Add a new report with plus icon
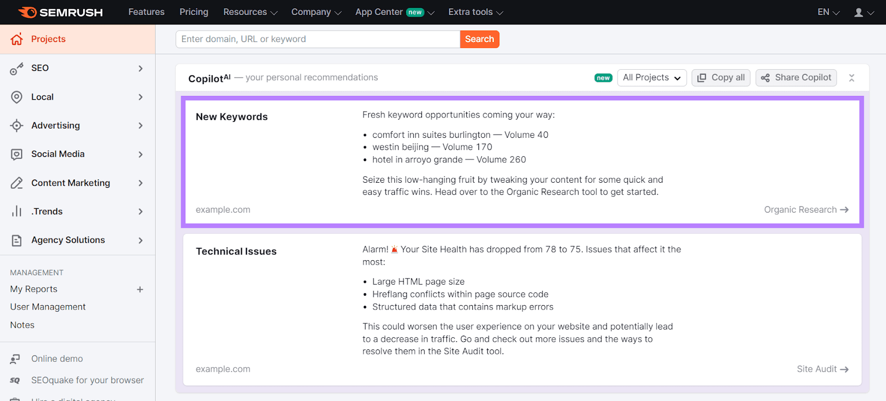The width and height of the screenshot is (886, 401). click(140, 289)
